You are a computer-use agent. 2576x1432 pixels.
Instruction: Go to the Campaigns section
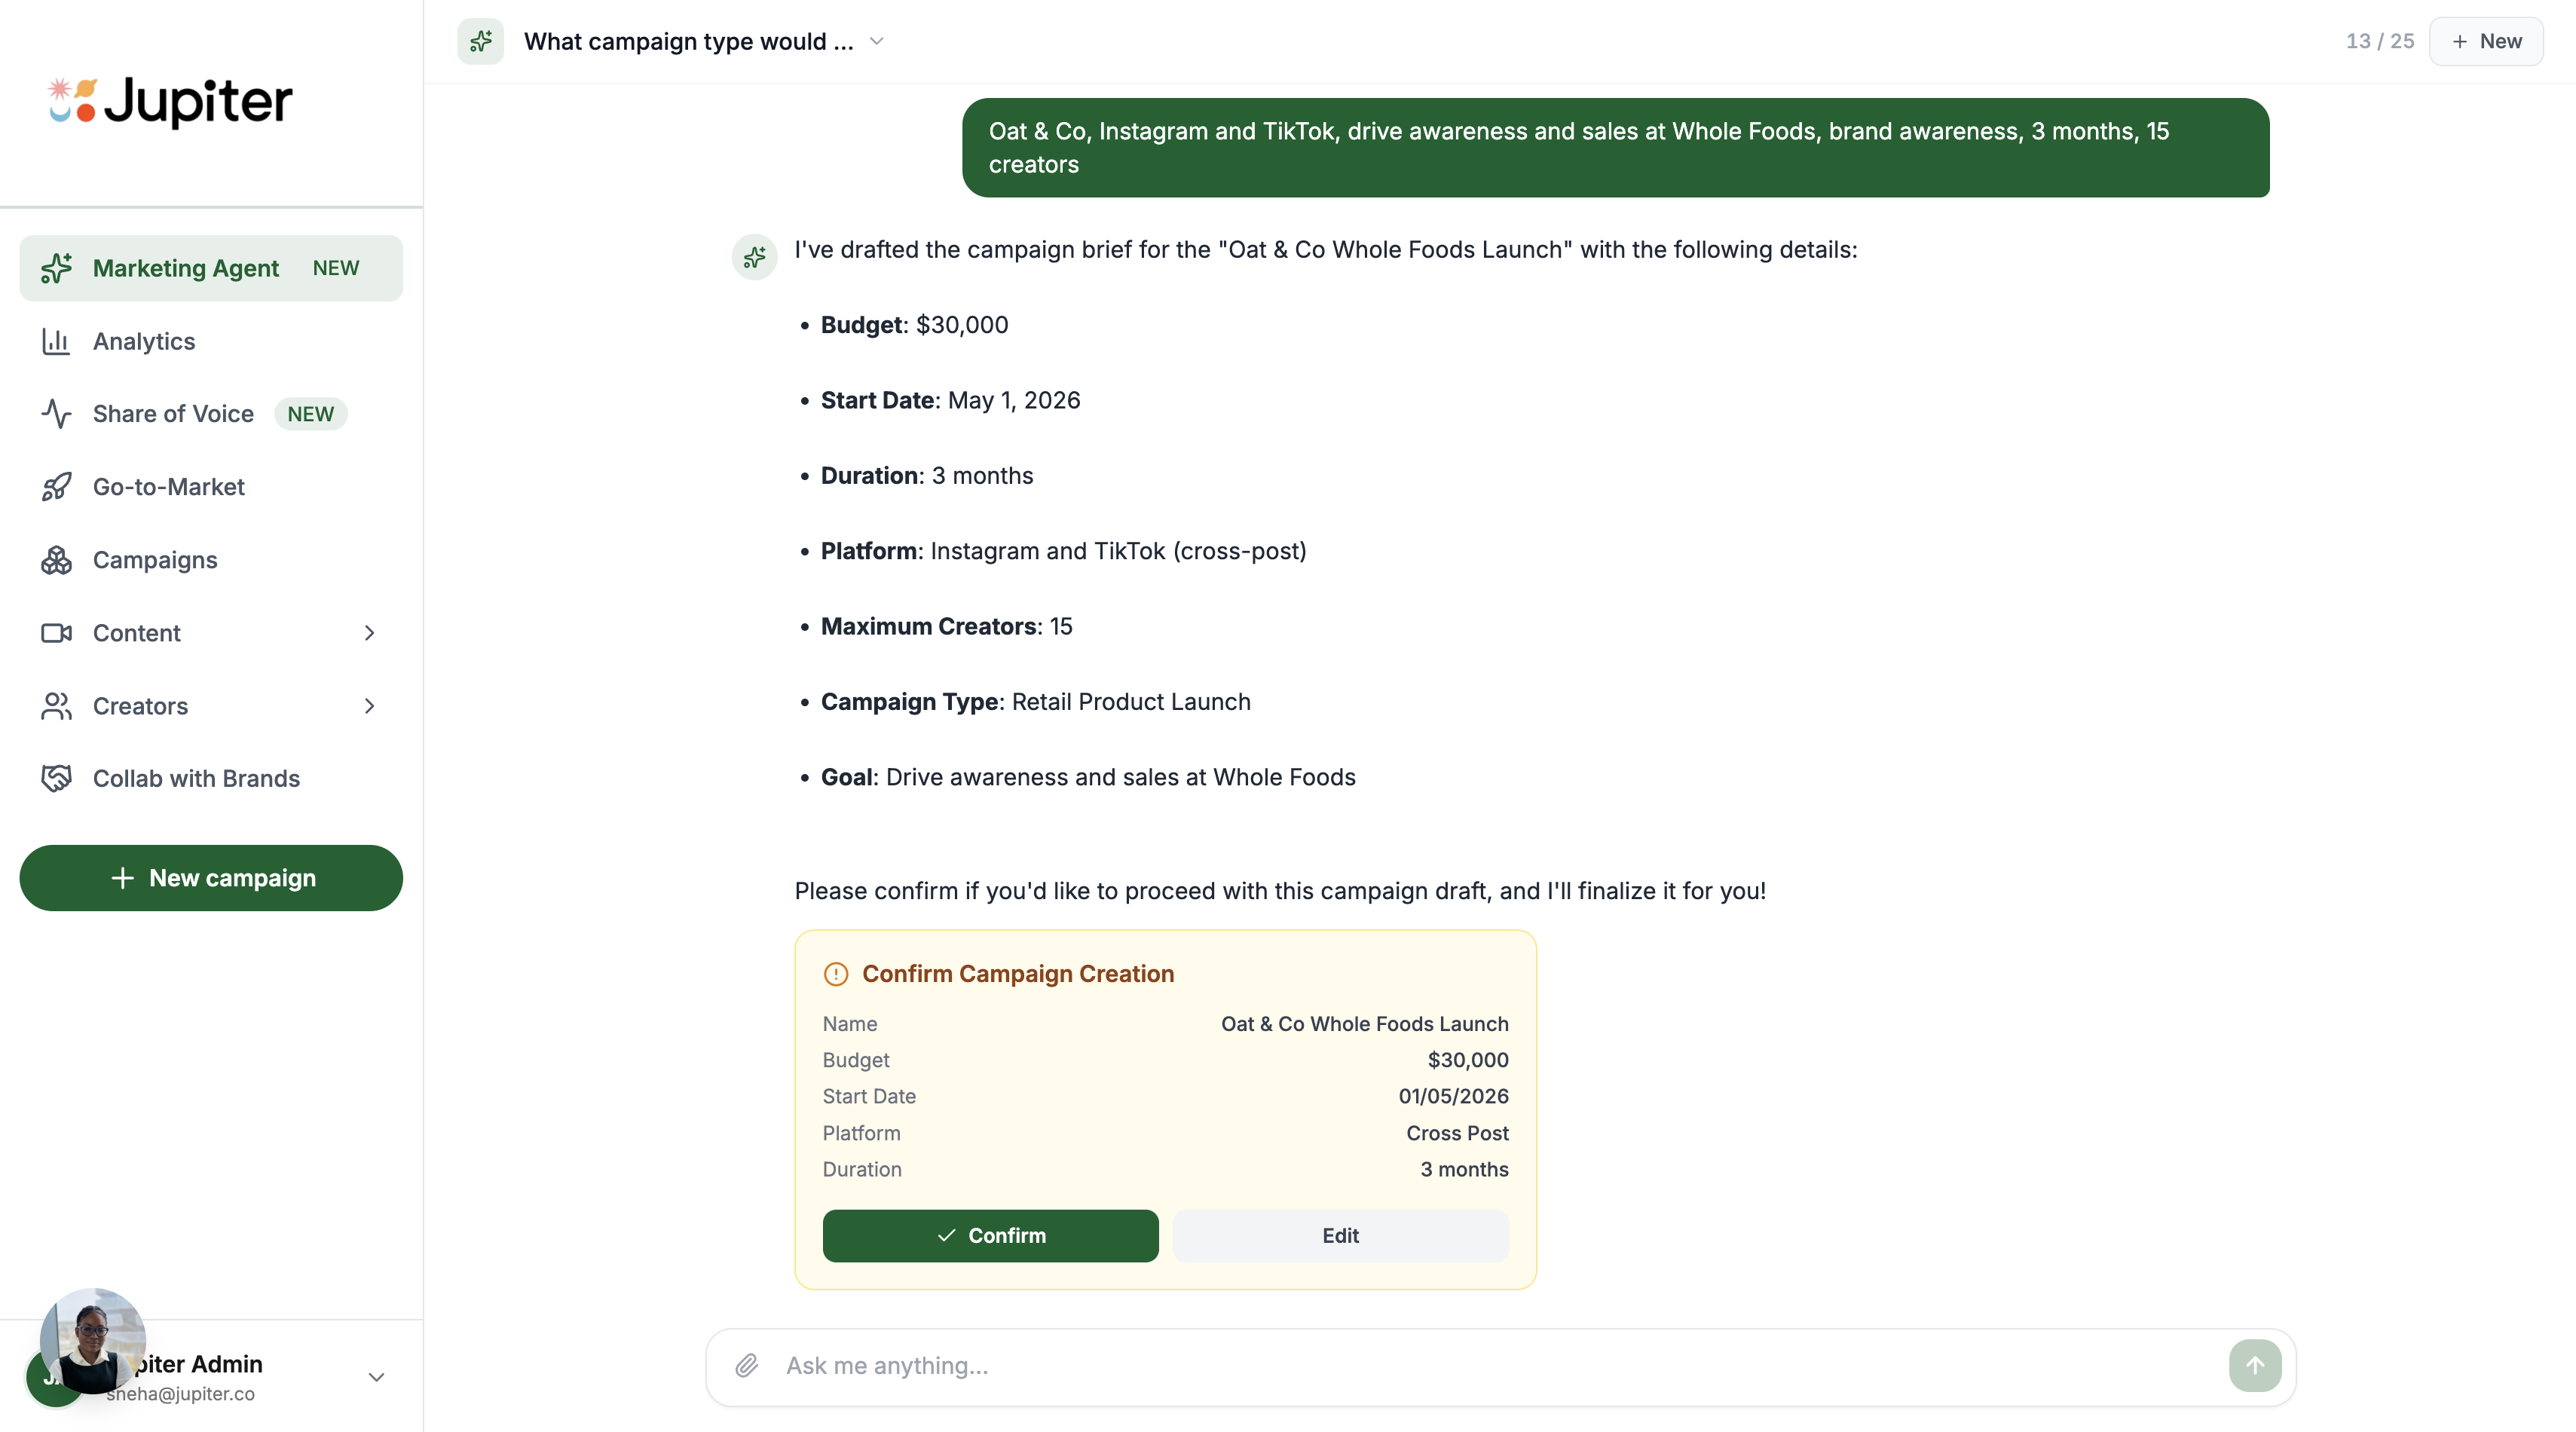[x=155, y=560]
